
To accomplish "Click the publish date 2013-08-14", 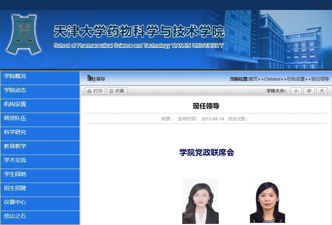I will pos(212,119).
